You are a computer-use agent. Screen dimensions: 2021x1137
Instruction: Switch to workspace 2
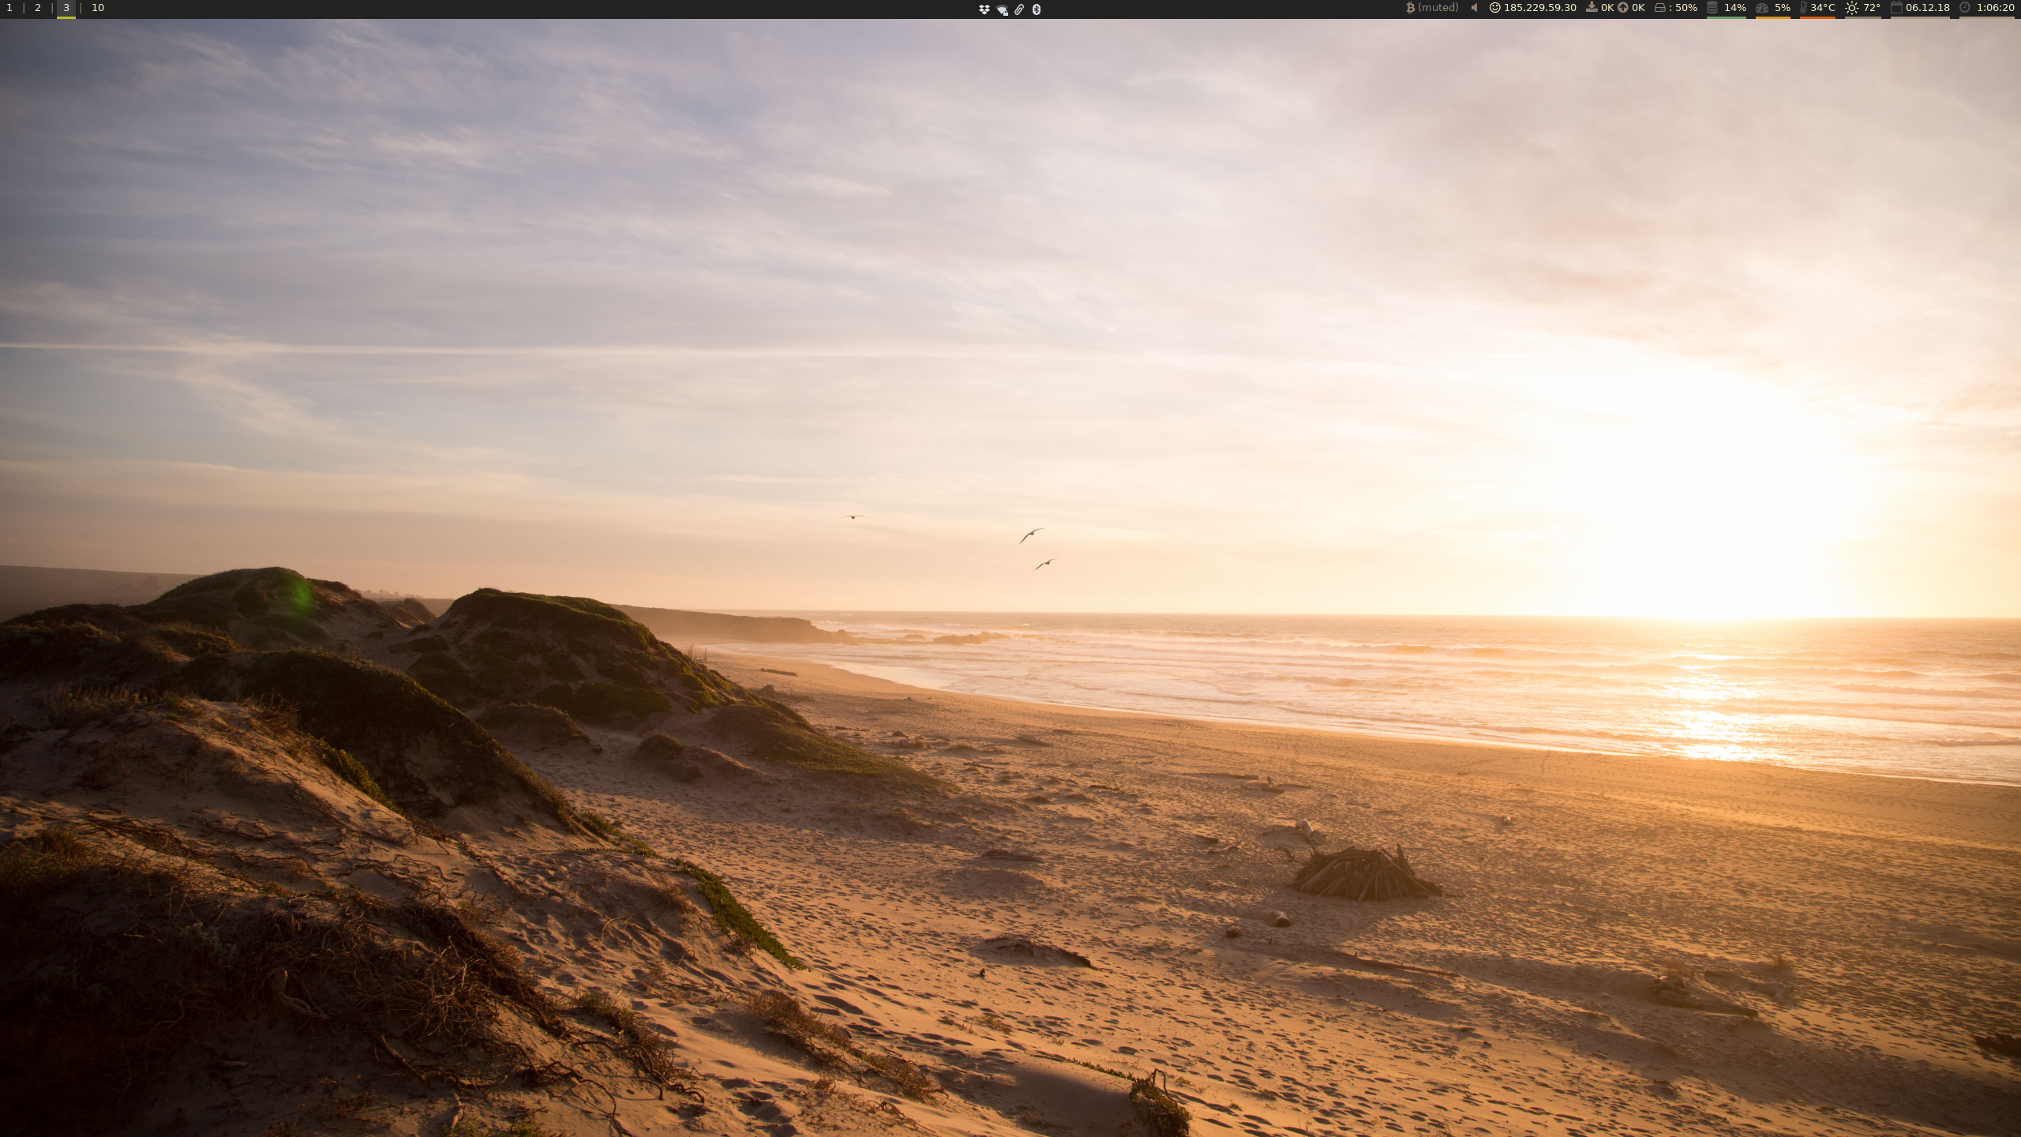point(38,8)
